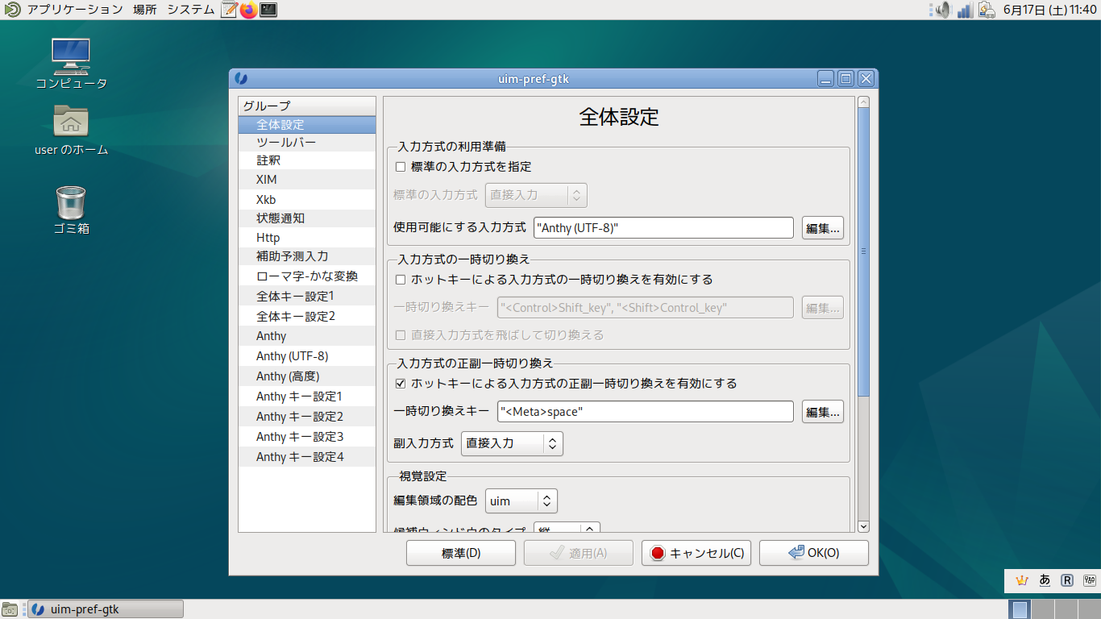Image resolution: width=1101 pixels, height=619 pixels.
Task: Disable ホットキーによる入力方式の正副一時切り換え checkbox
Action: pyautogui.click(x=400, y=383)
